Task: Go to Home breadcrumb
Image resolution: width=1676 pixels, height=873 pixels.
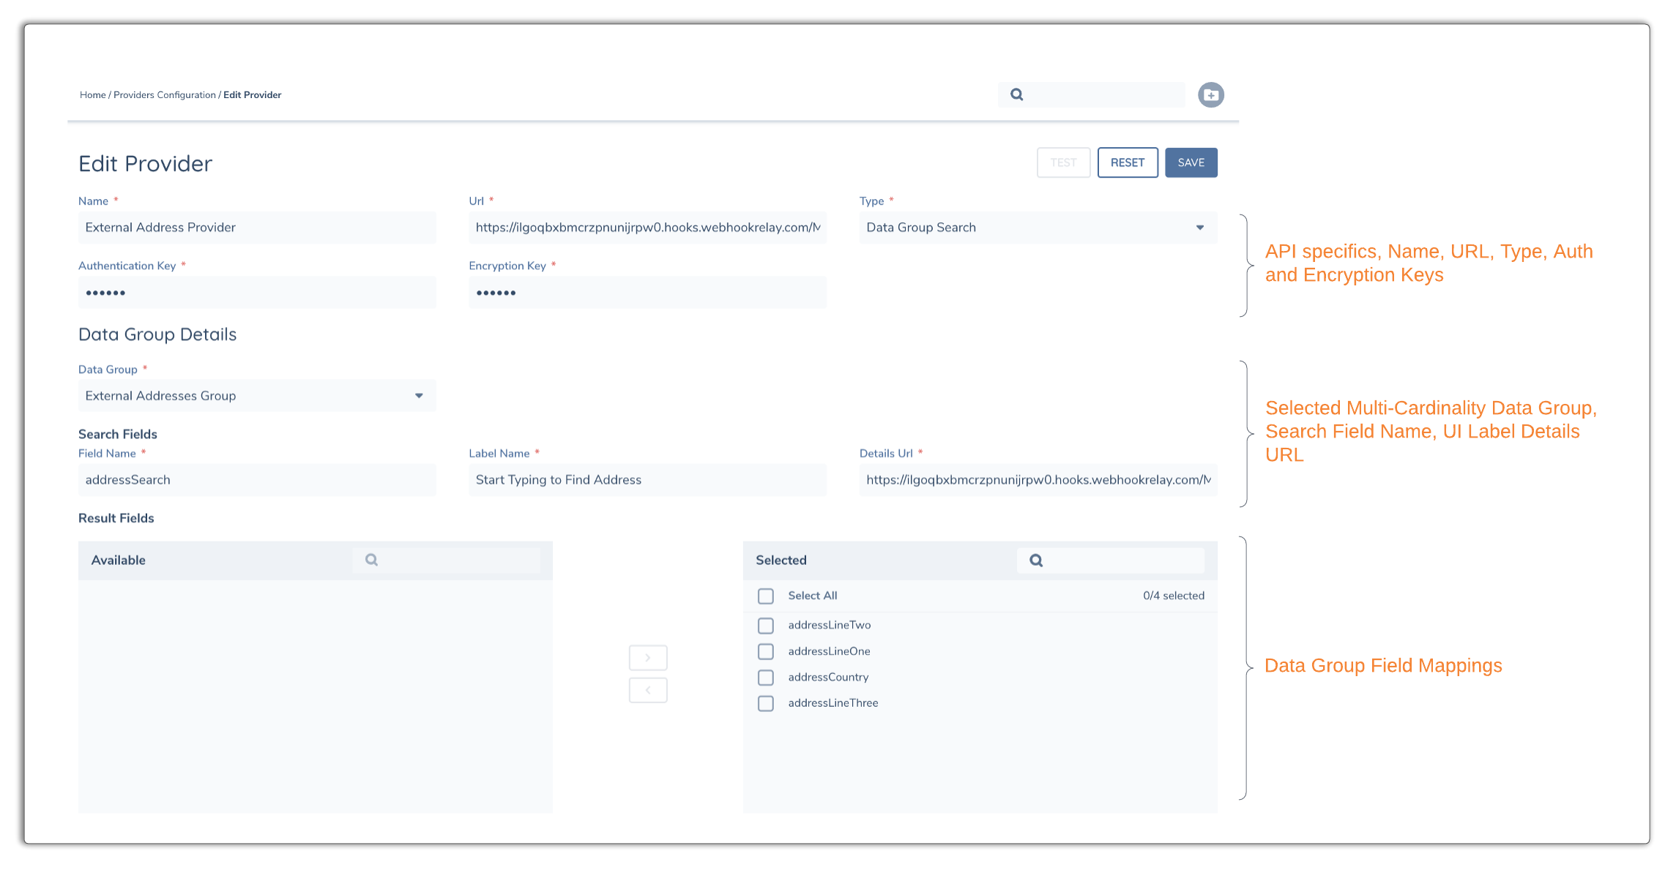Action: 92,95
